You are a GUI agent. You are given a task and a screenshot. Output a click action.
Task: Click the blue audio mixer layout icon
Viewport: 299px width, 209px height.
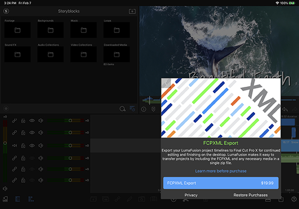(31, 199)
